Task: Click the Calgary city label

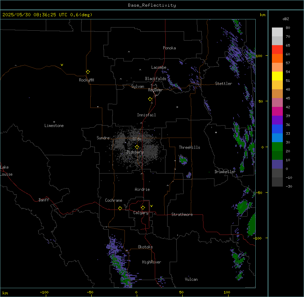Action: point(141,213)
